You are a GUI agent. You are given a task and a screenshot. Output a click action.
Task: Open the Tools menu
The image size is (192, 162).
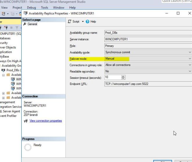click(45, 8)
